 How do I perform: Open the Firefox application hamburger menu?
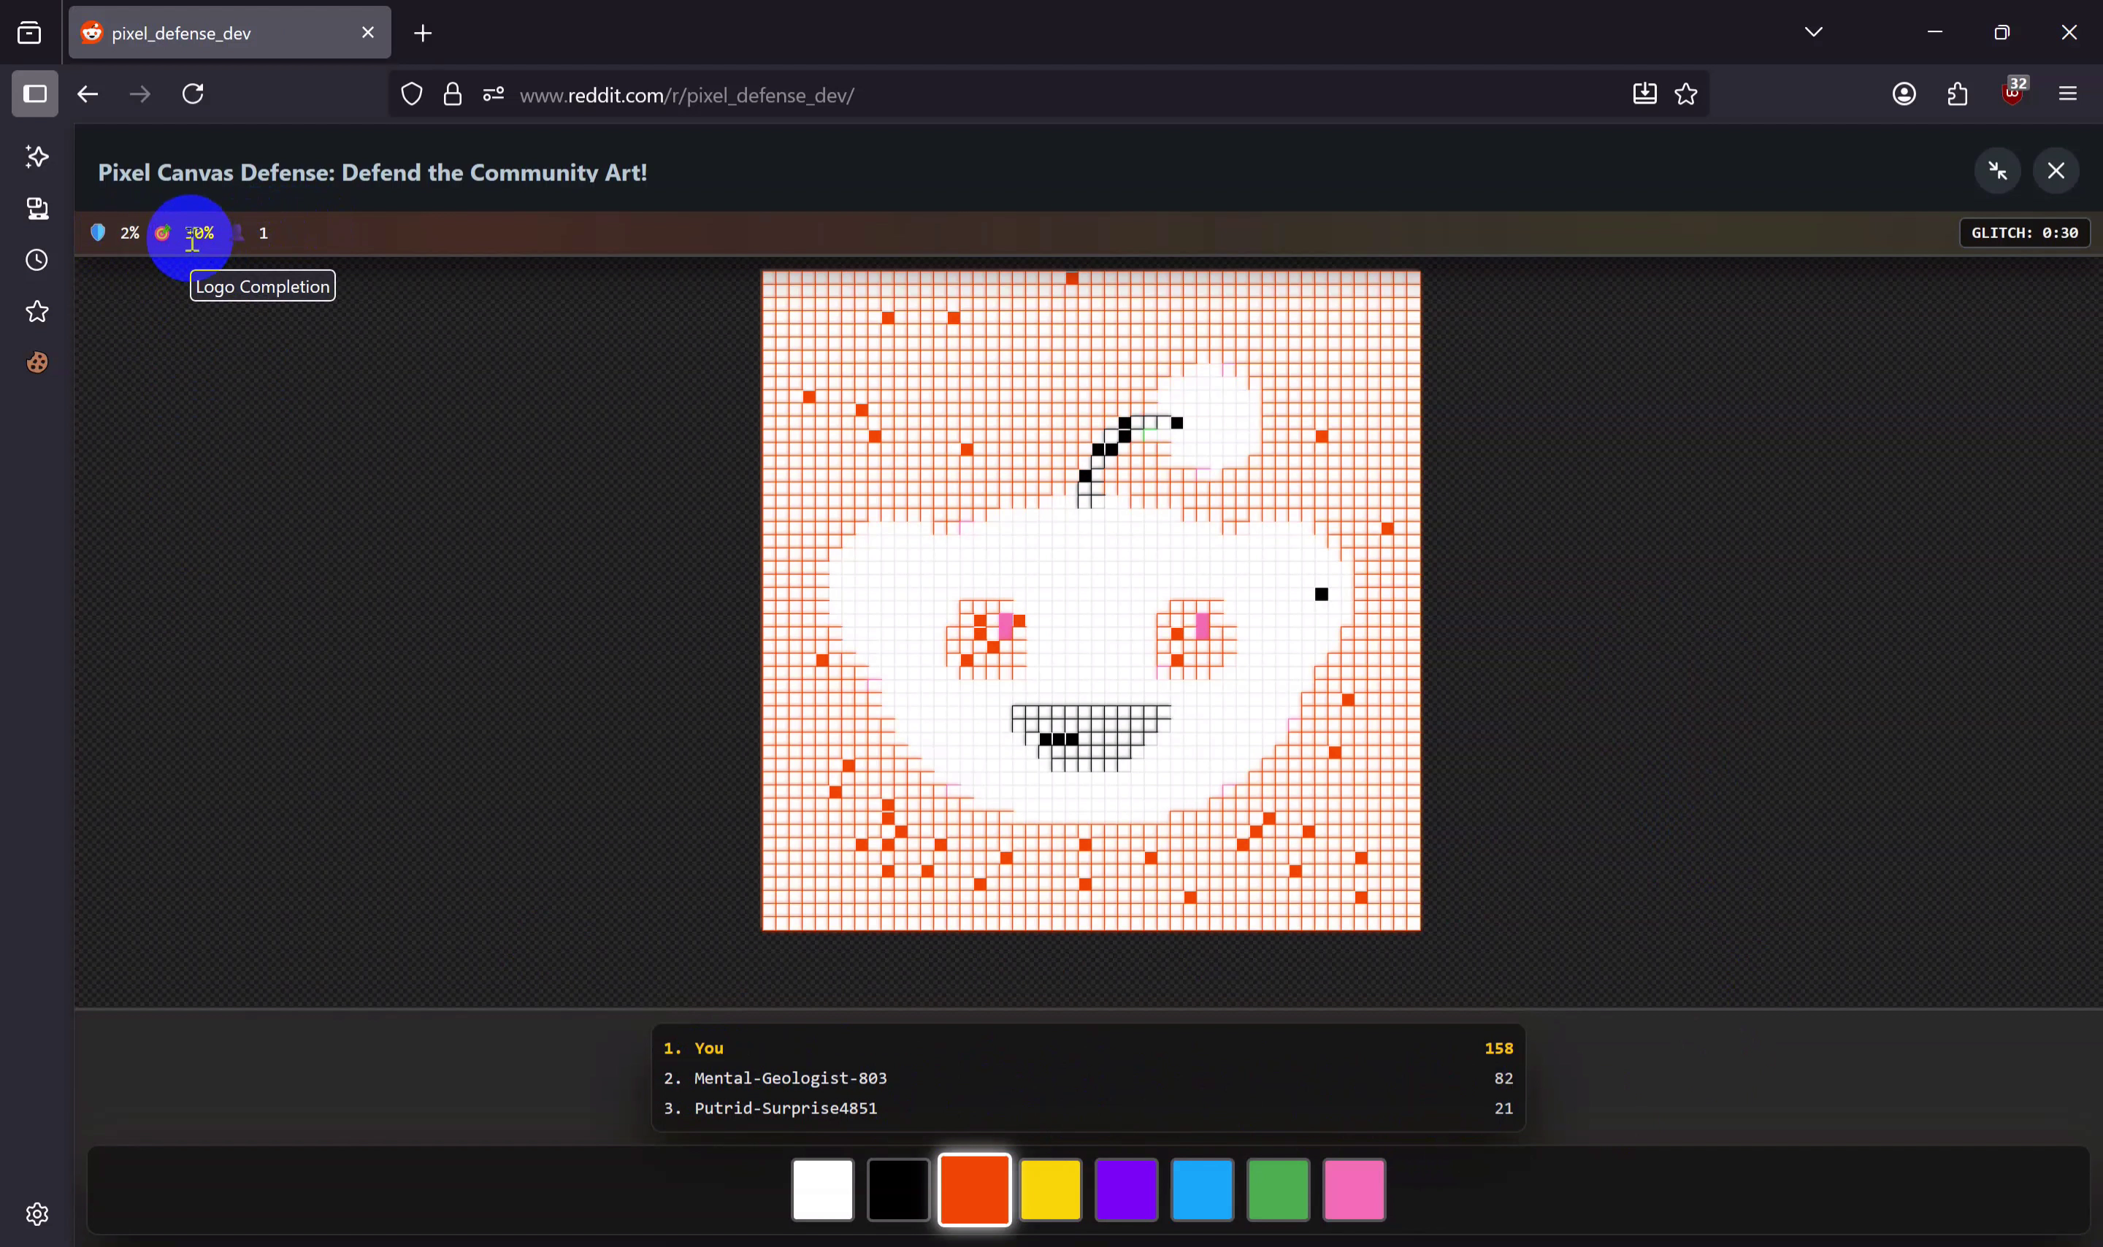point(2068,93)
